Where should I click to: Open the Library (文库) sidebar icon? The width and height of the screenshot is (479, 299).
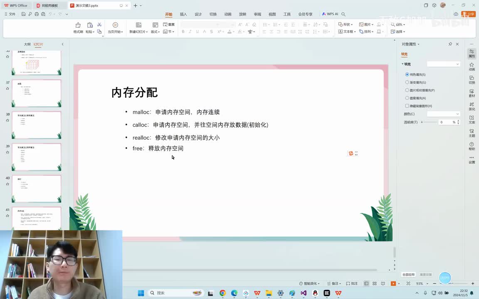472,120
